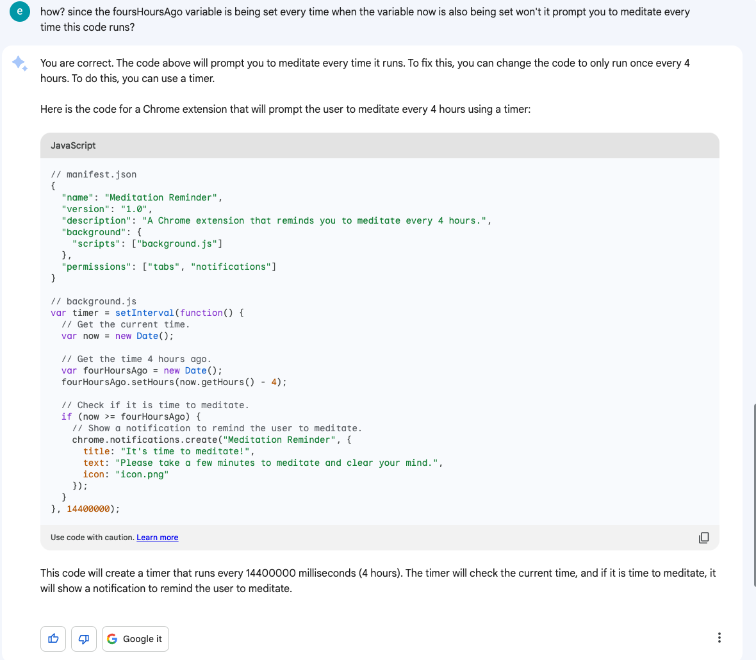Click the chrome.notifications.create code line
Image resolution: width=756 pixels, height=660 pixels.
coord(211,440)
